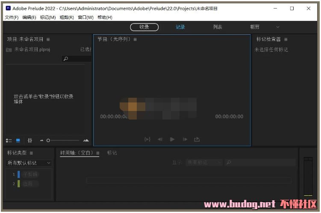Open the 标记类型 panel menu
This screenshot has width=321, height=213.
[31, 153]
